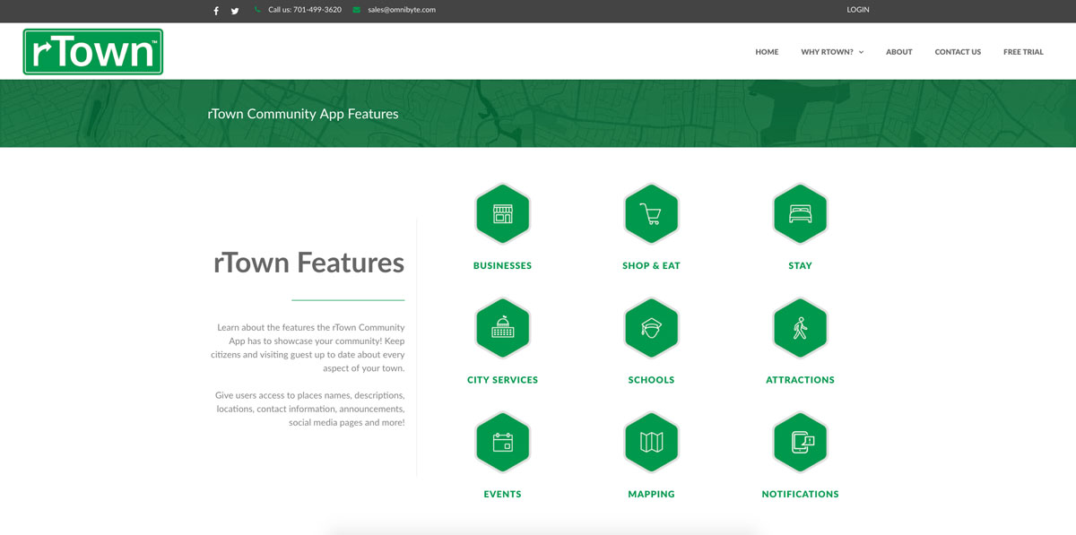
Task: Open the Shop & Eat cart icon
Action: click(x=651, y=214)
